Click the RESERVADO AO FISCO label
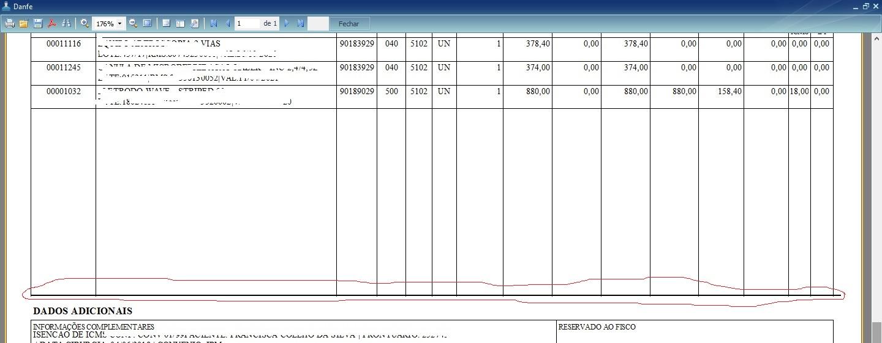The width and height of the screenshot is (882, 343). pyautogui.click(x=597, y=327)
